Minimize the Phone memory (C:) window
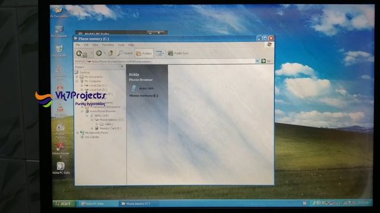The image size is (380, 213). click(259, 38)
